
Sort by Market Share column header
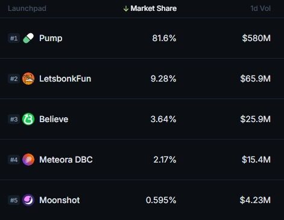point(154,8)
